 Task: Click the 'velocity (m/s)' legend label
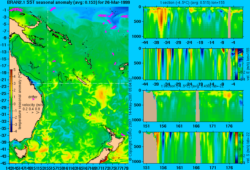tap(33, 105)
